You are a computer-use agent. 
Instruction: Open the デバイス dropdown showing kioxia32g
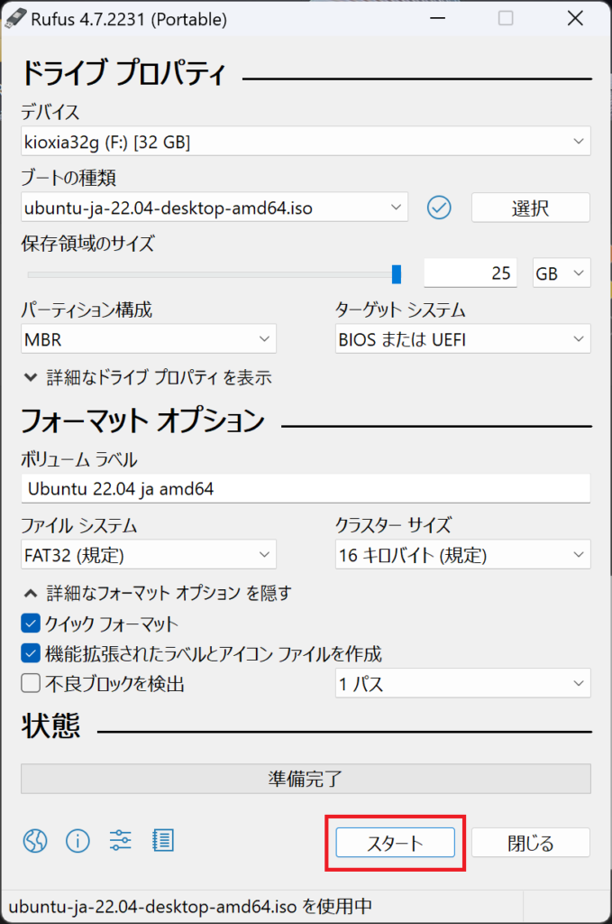coord(306,142)
